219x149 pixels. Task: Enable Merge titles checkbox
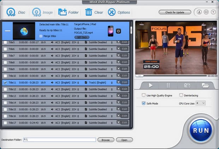point(41,36)
